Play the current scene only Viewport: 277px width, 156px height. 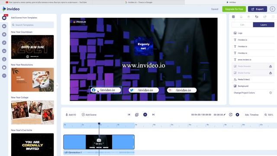click(137, 114)
